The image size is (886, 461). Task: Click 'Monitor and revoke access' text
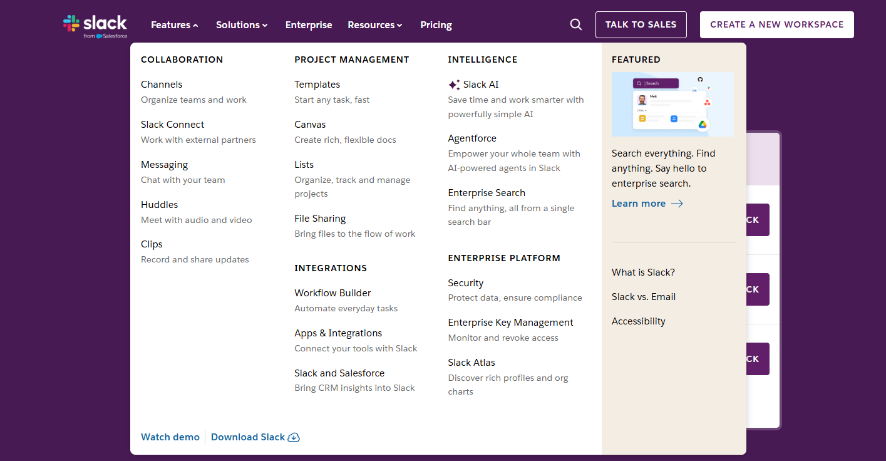[x=503, y=338]
